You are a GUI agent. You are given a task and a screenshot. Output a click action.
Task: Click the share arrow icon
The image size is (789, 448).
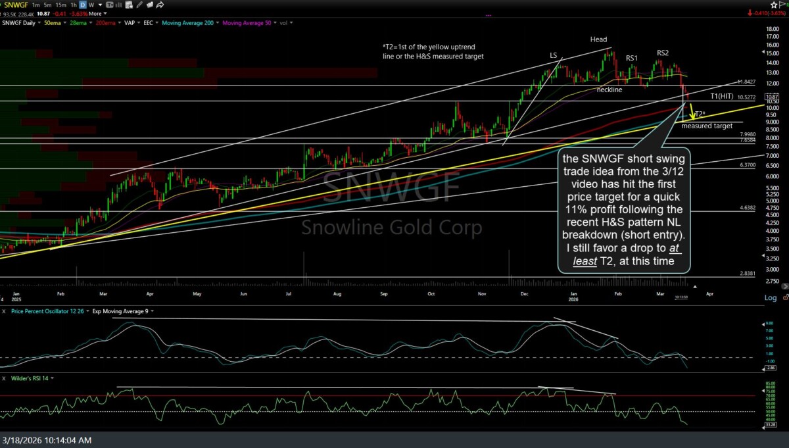159,5
